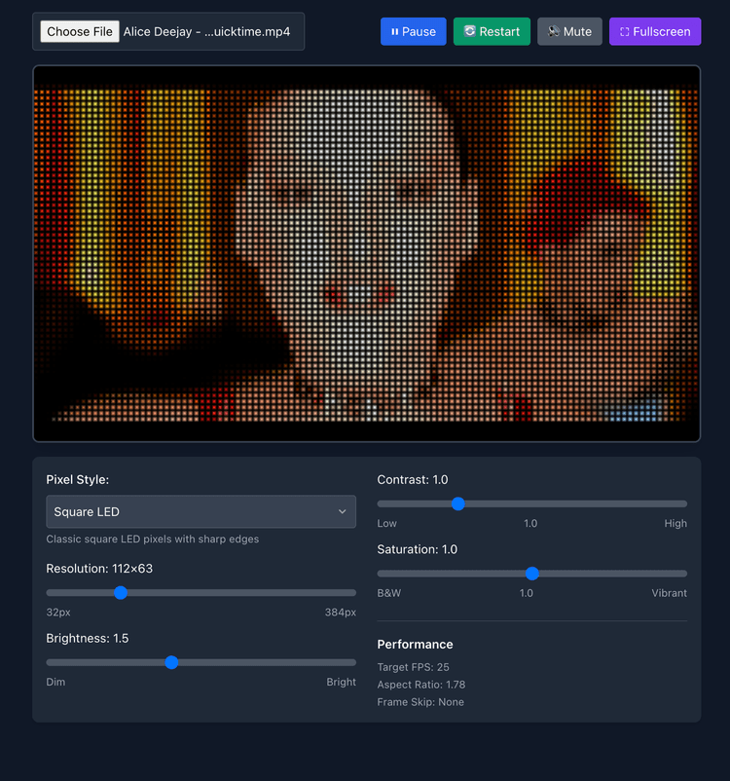Click the Choose File button
Screen dimensions: 730x781
click(x=80, y=31)
